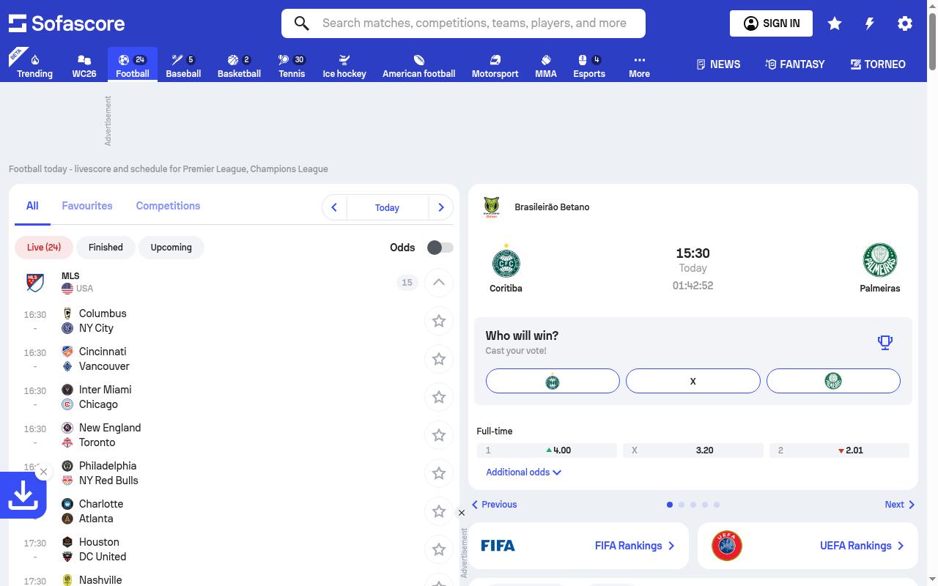Go to Previous featured match
The width and height of the screenshot is (938, 586).
tap(495, 505)
